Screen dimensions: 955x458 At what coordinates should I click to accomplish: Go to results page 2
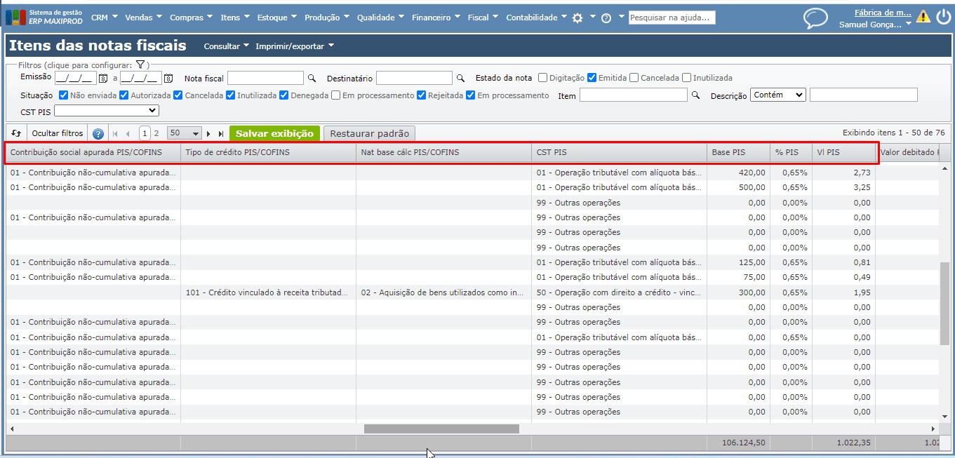click(156, 133)
